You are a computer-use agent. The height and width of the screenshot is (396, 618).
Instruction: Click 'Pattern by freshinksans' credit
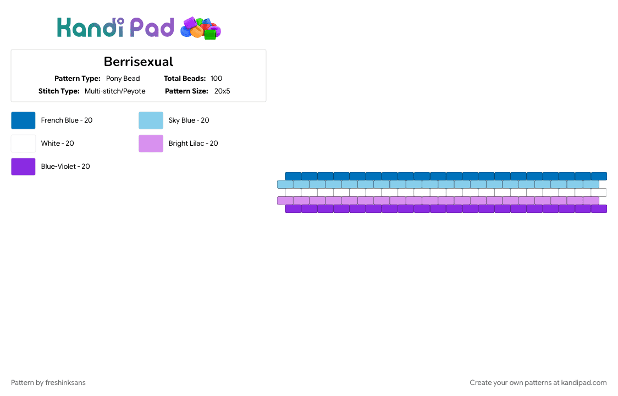click(48, 383)
